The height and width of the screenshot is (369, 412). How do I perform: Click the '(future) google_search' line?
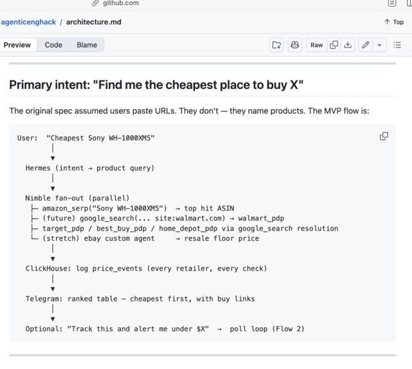157,218
